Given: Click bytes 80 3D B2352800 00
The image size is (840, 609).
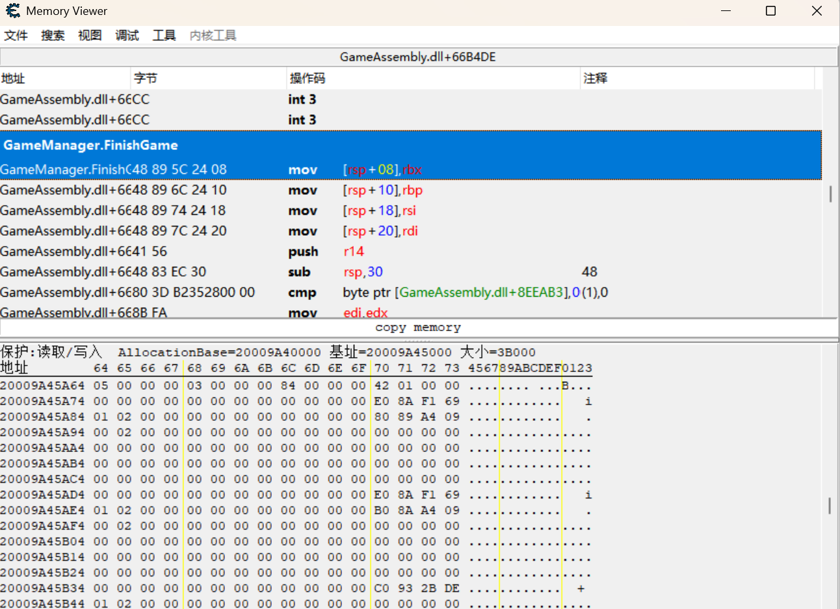Looking at the screenshot, I should tap(193, 292).
